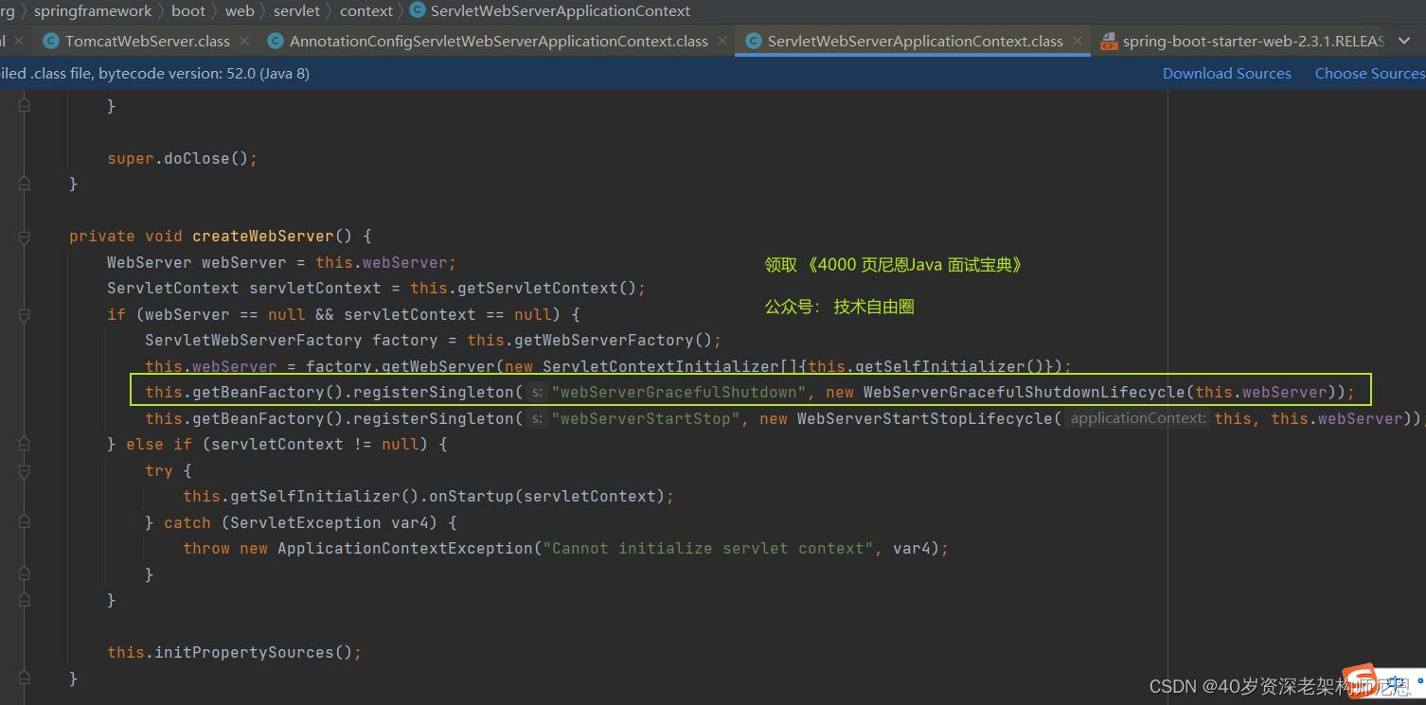
Task: Close the ServletWebServerApplicationContext.class tab
Action: (1078, 42)
